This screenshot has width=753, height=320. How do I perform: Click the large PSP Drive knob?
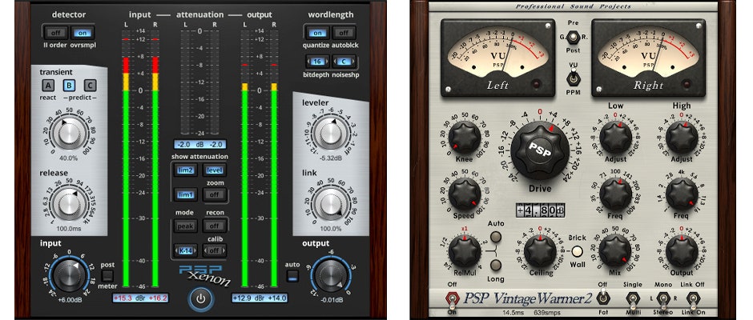(539, 150)
